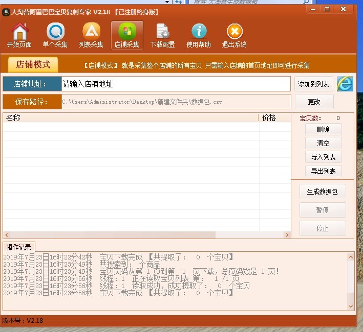Click the log line 共搜索到 个商品
Viewport: 363px width, 332px height.
click(x=82, y=264)
